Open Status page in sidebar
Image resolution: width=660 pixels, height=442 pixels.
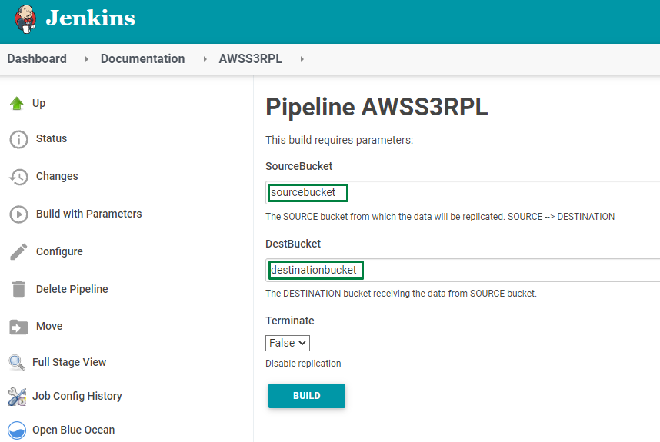(52, 138)
